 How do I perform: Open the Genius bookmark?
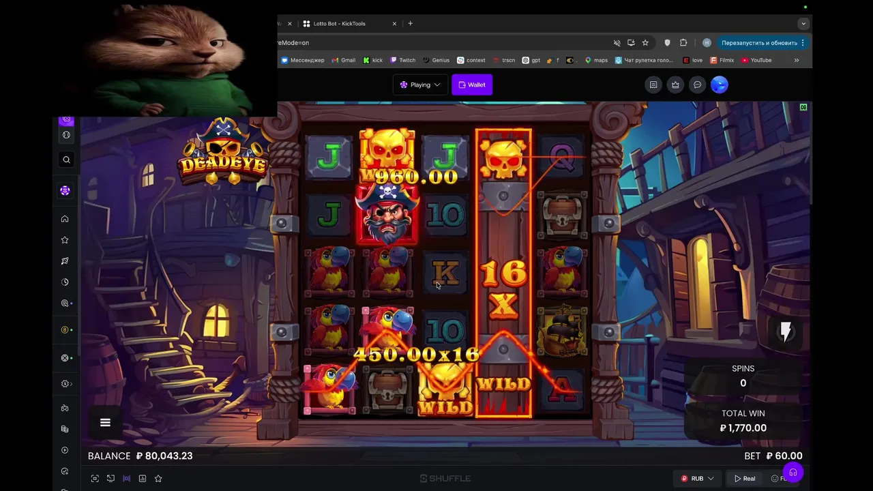click(x=436, y=60)
